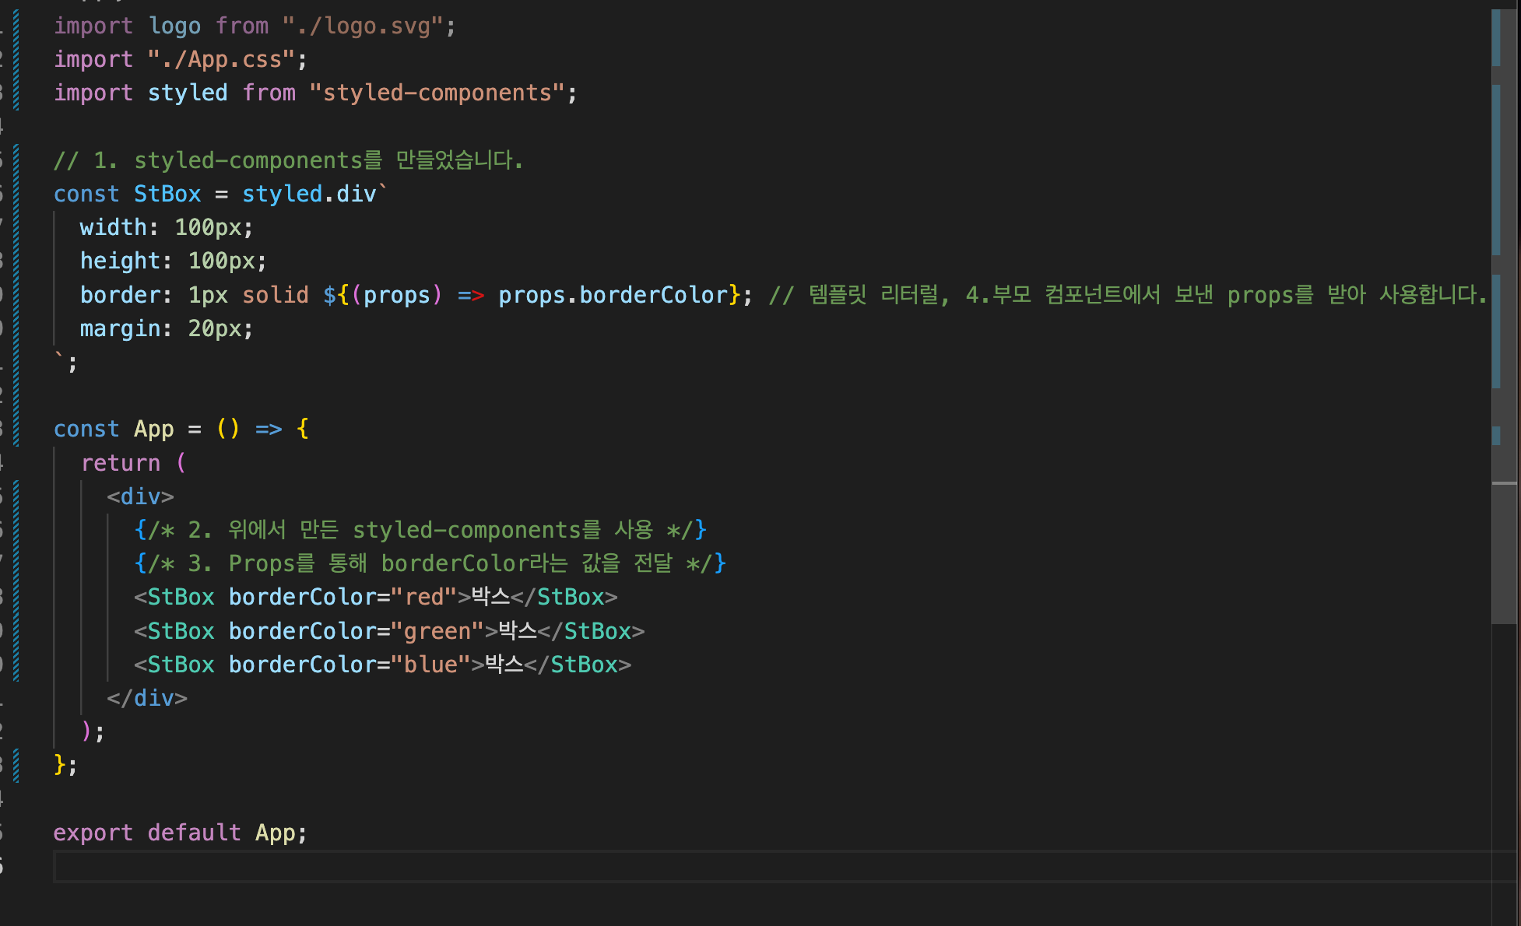Click StBox in the const declaration
Screen dimensions: 1521x926
click(x=167, y=195)
